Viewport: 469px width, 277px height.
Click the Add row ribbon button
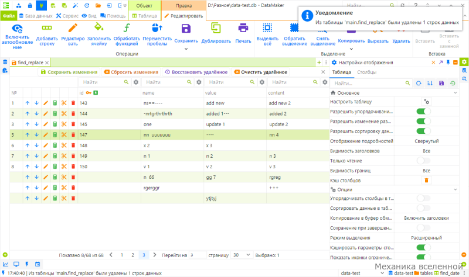pos(47,35)
